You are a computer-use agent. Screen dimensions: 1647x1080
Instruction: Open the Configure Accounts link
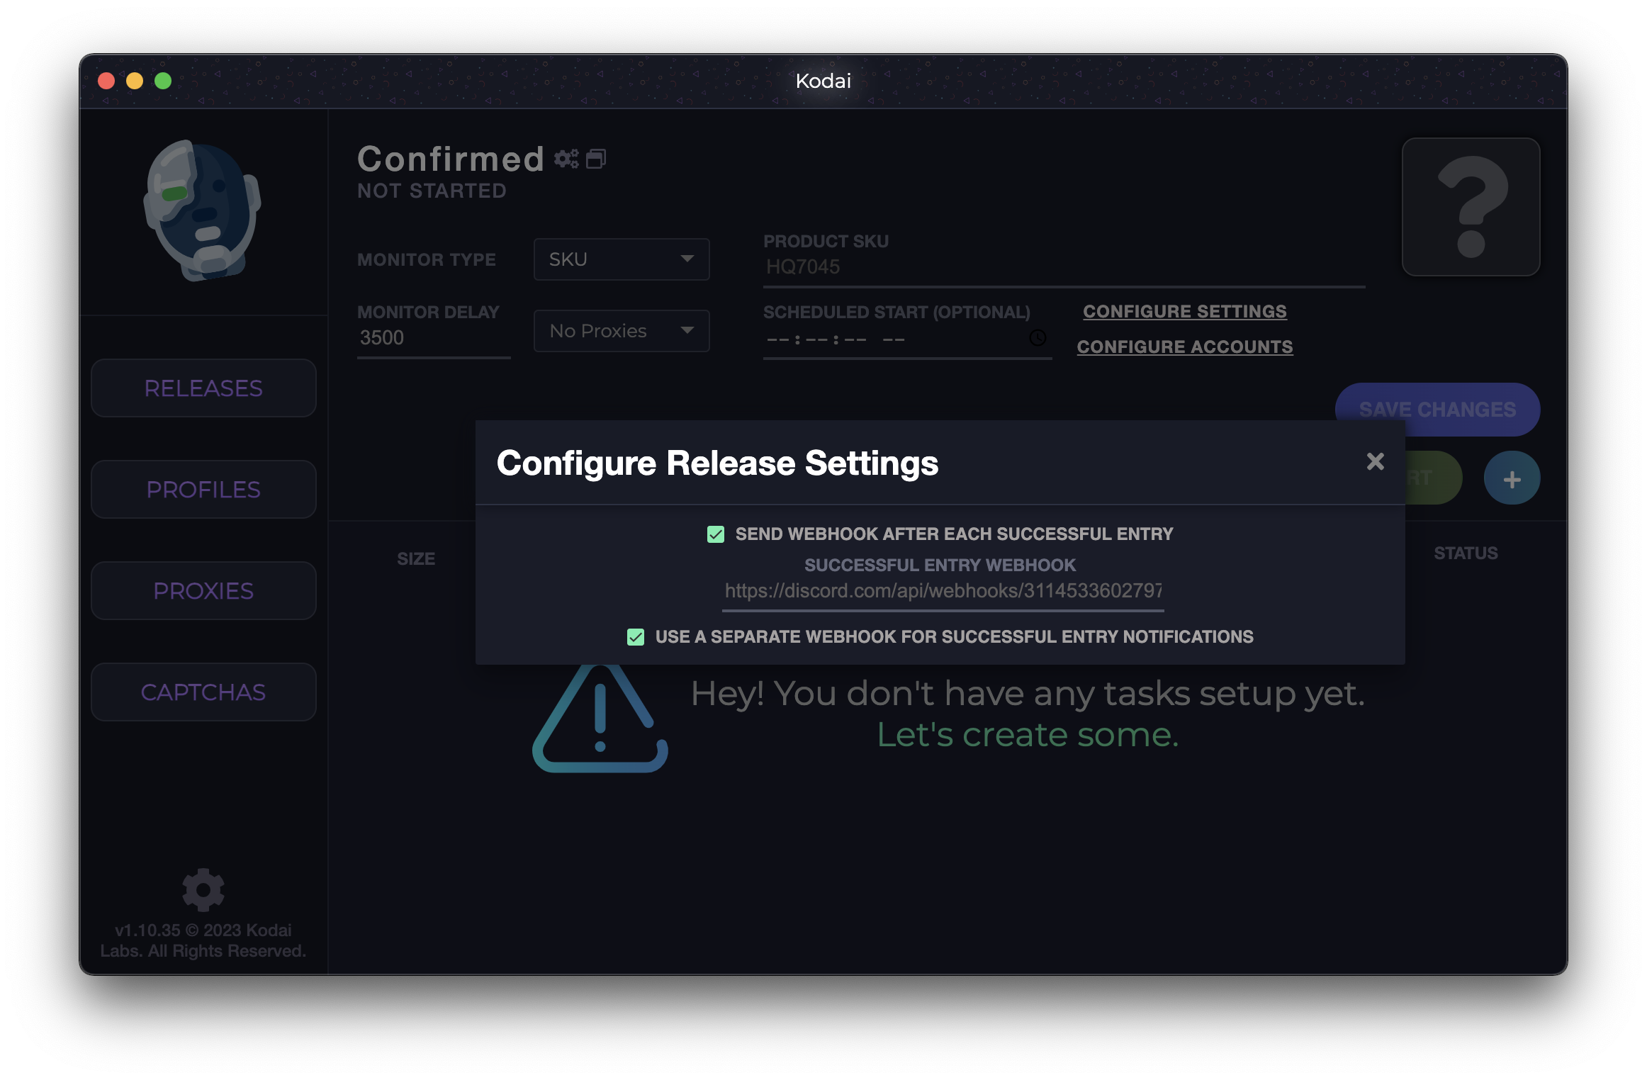click(1185, 347)
